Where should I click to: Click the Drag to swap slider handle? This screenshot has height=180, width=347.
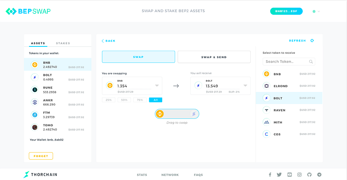tap(160, 114)
